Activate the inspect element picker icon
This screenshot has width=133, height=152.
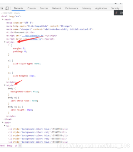[x=2, y=8]
